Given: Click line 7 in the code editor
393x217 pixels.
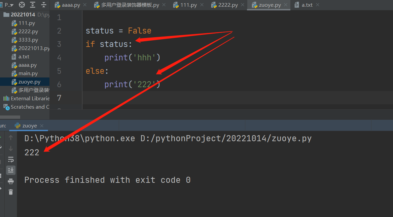Looking at the screenshot, I should [202, 98].
